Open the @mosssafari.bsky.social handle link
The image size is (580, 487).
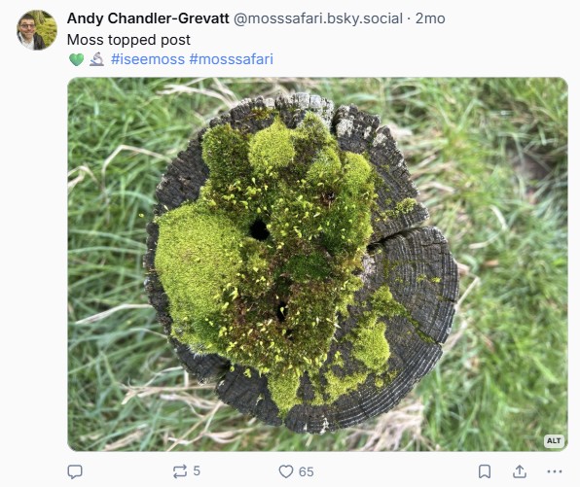pos(318,18)
